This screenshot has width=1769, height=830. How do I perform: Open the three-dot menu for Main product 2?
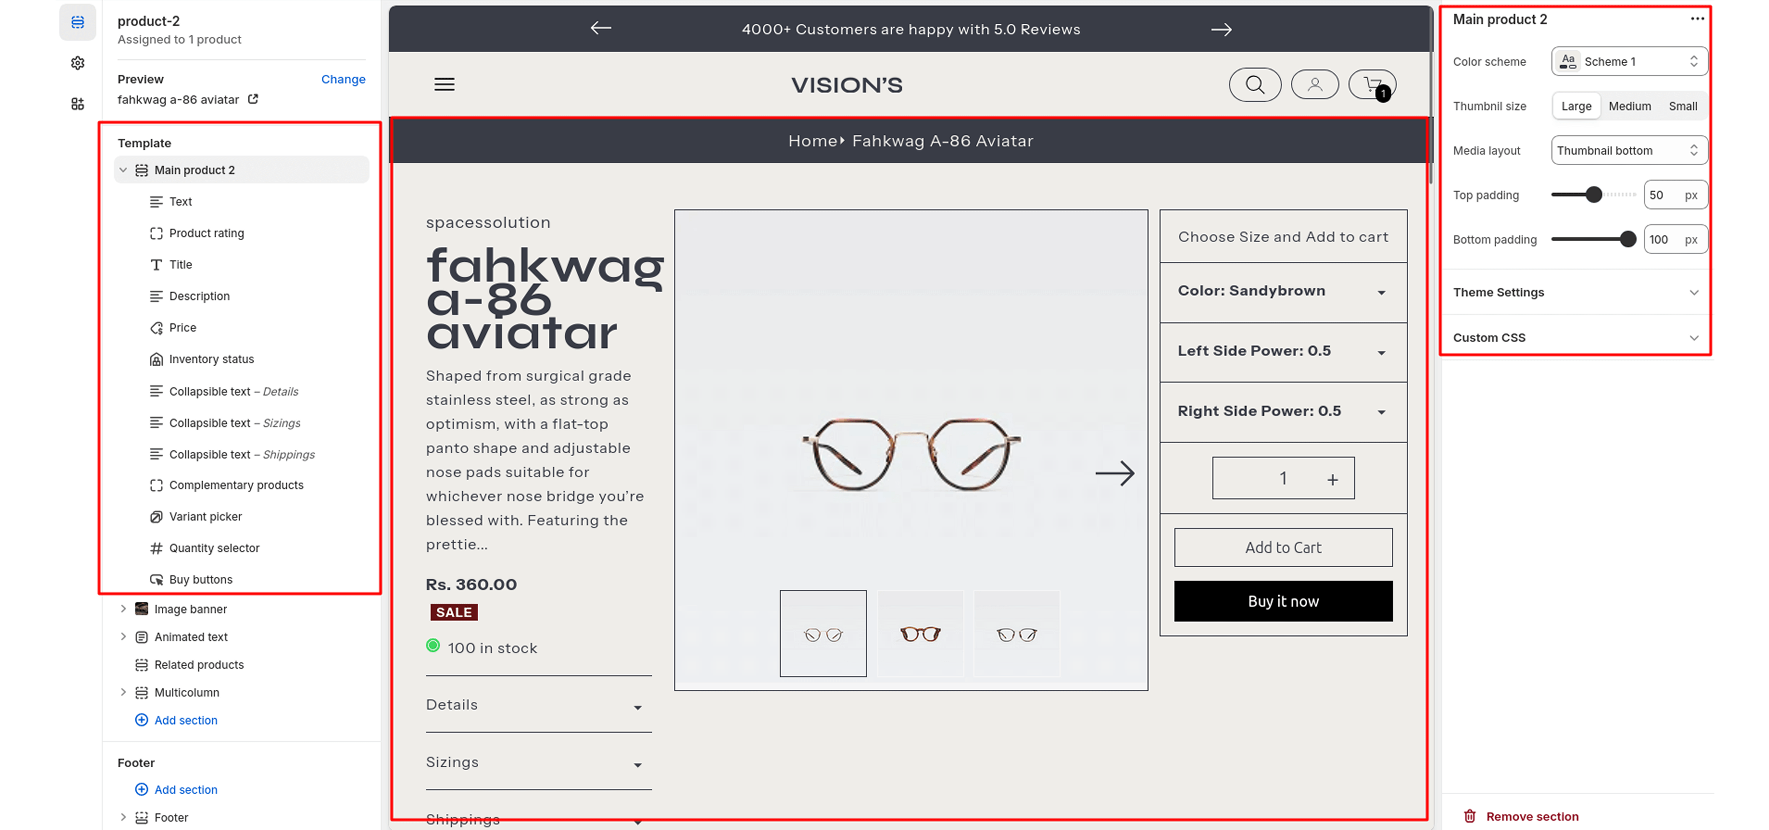pyautogui.click(x=1697, y=18)
